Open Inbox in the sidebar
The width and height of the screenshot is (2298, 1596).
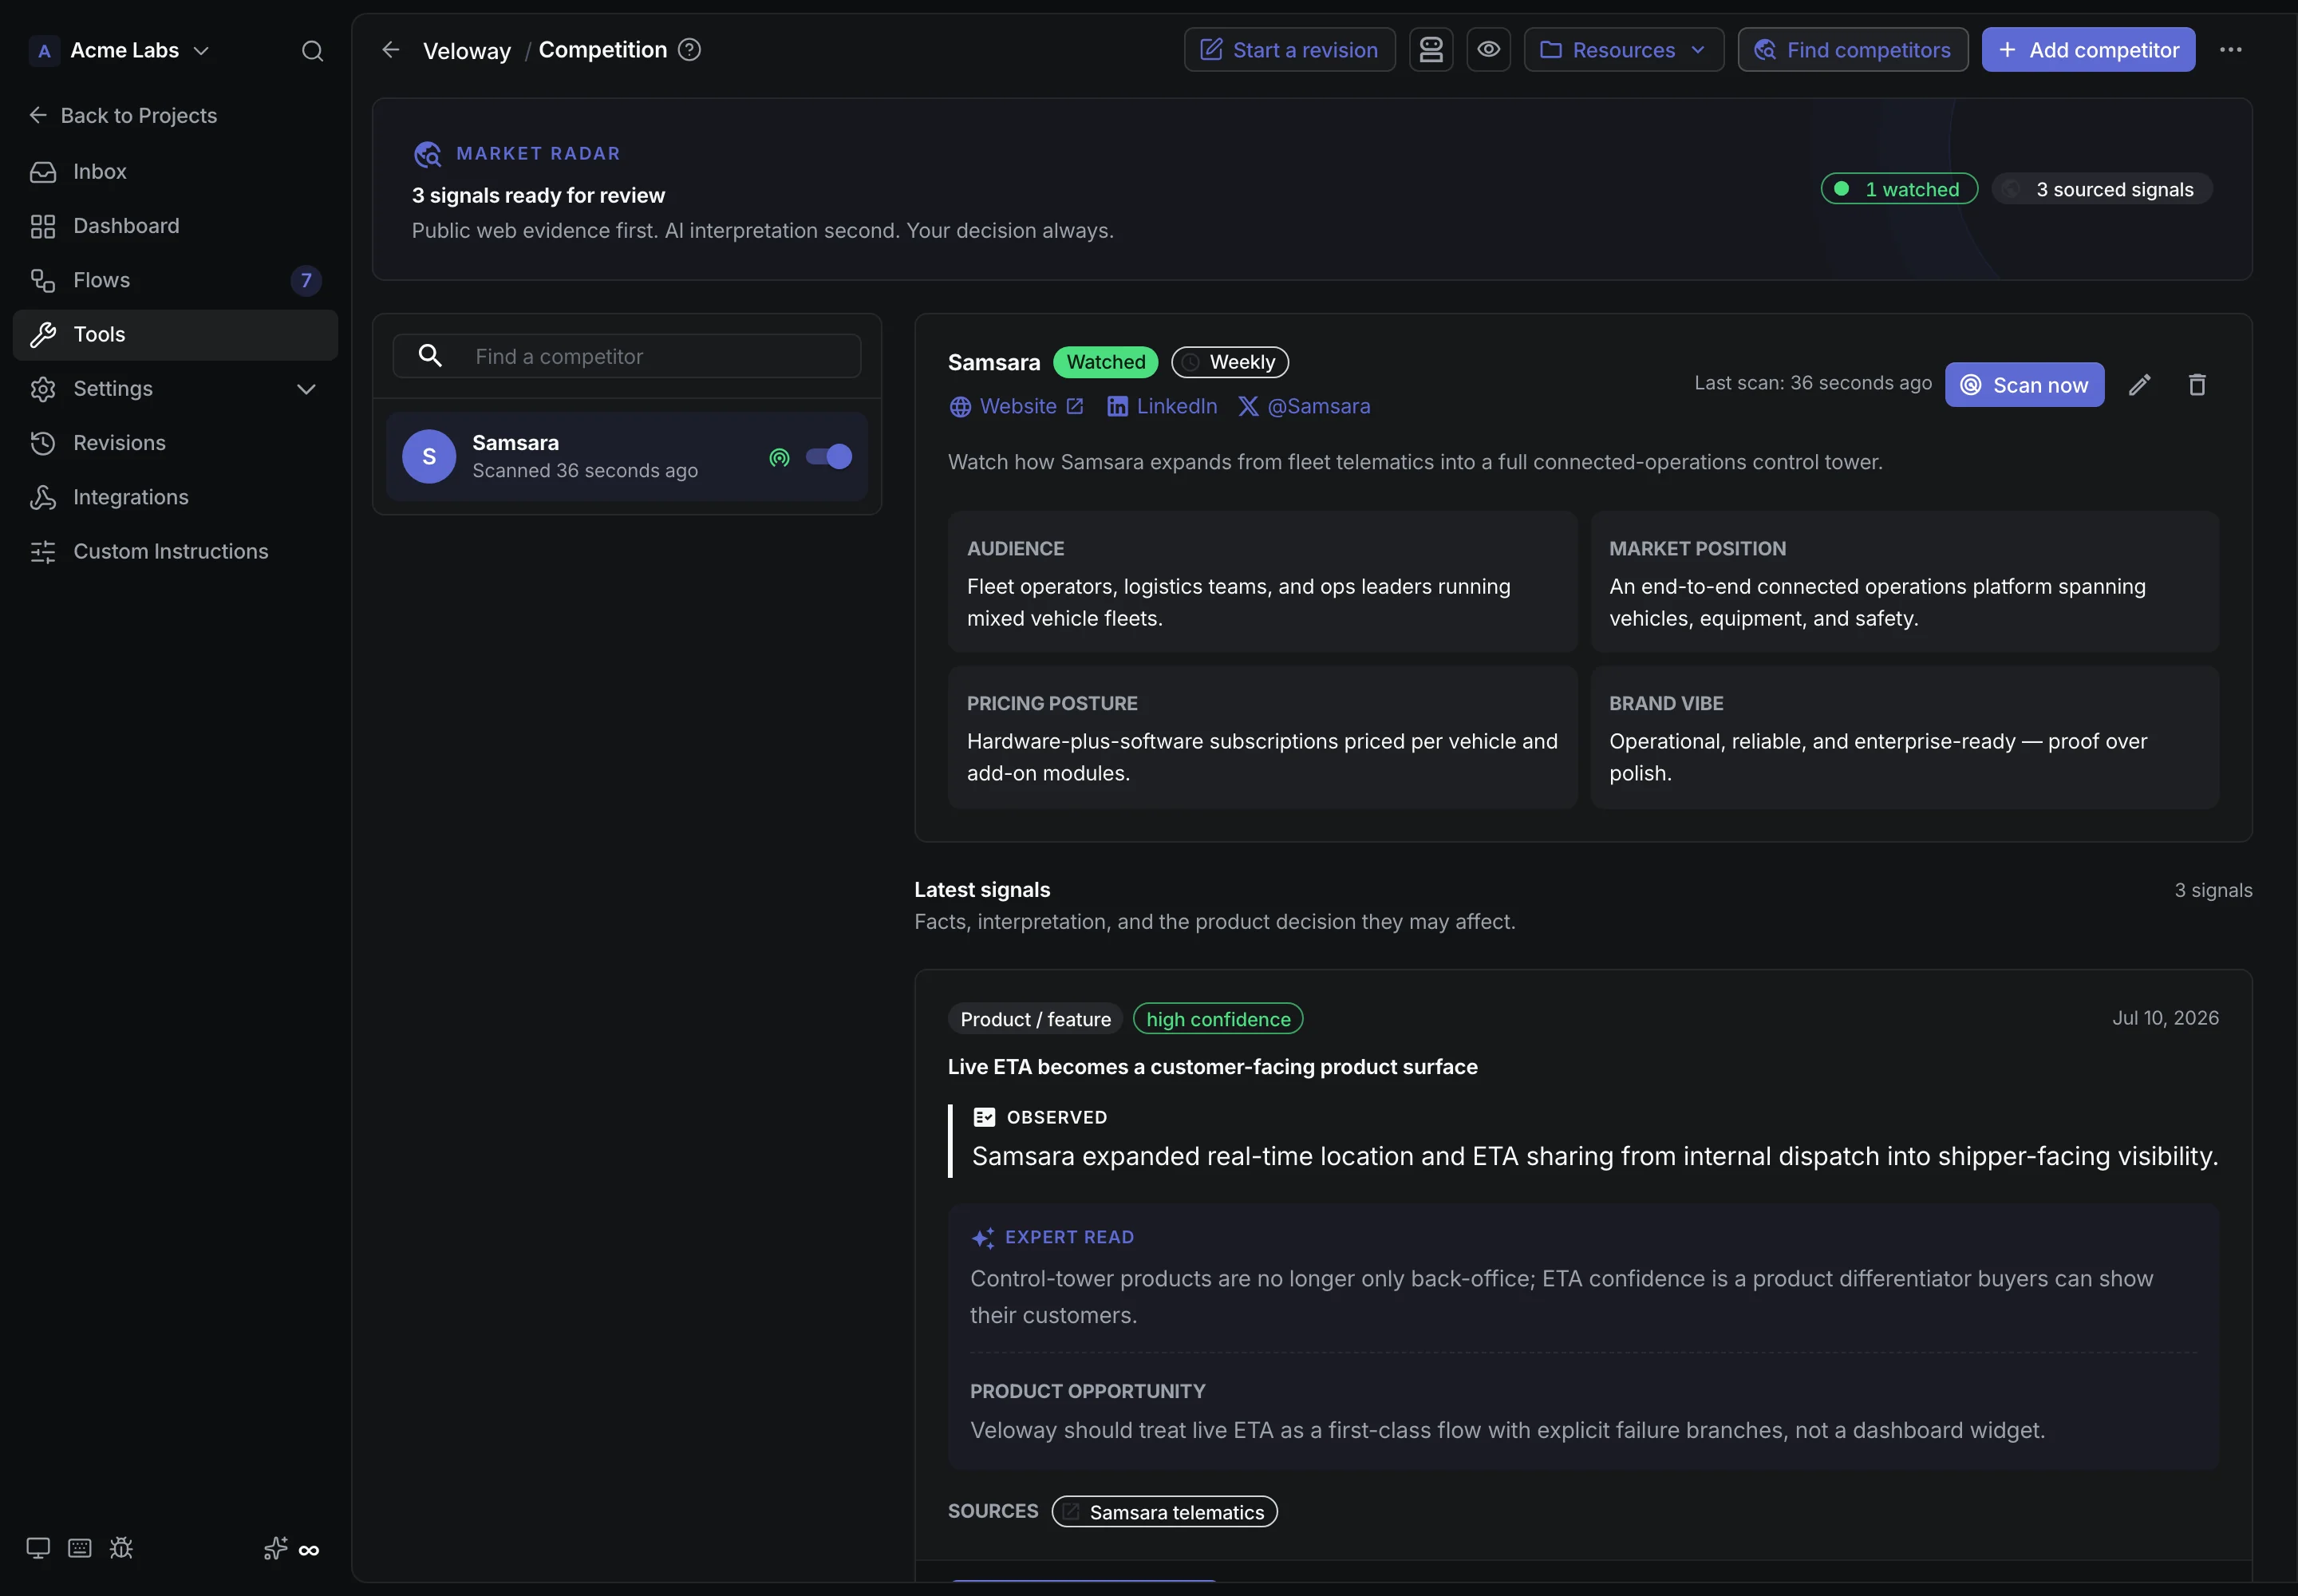pyautogui.click(x=175, y=172)
